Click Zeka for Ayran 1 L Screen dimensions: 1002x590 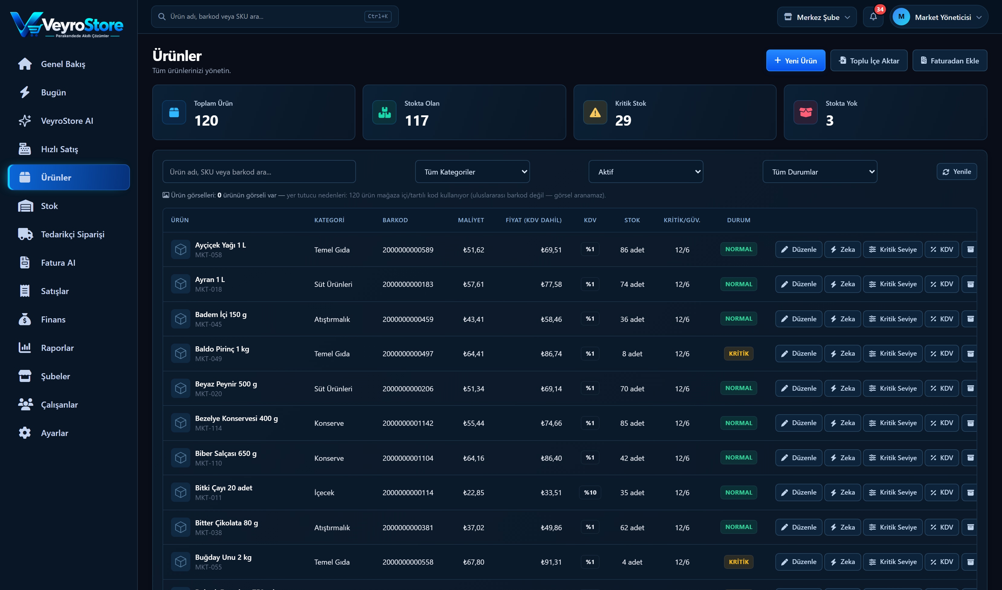tap(842, 284)
